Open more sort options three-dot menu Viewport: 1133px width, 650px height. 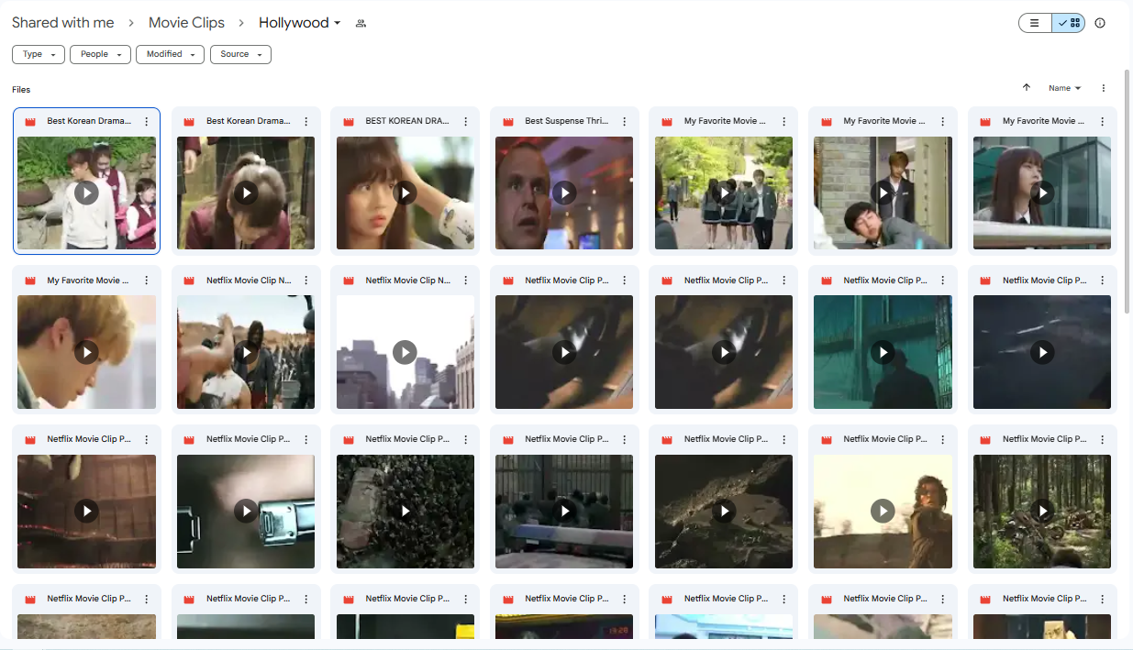[1104, 88]
